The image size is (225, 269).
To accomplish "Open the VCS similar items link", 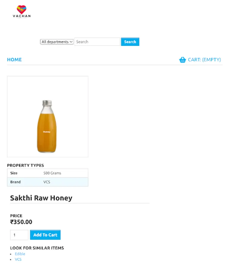I will (x=18, y=259).
